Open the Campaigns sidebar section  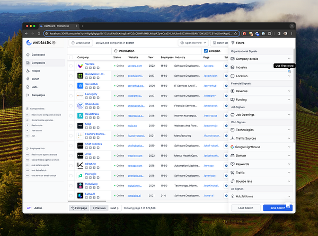click(45, 95)
